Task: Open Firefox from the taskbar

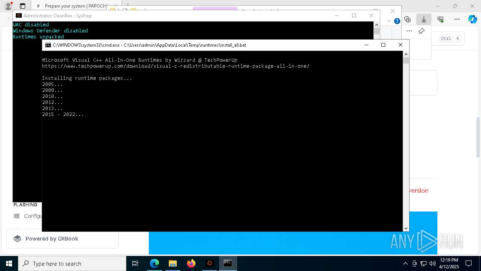Action: coord(191,263)
